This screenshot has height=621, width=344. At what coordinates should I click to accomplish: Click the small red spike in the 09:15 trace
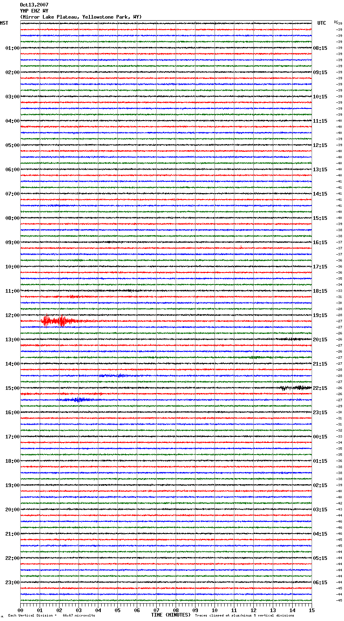tap(241, 247)
